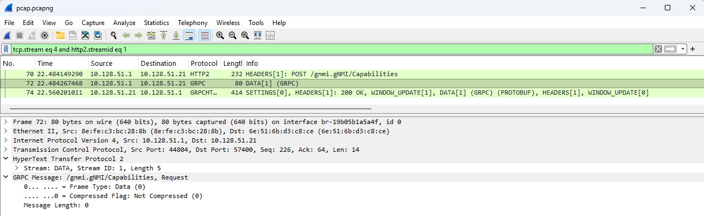Open the Go menu
Screen dimensions: 704x216
click(68, 23)
